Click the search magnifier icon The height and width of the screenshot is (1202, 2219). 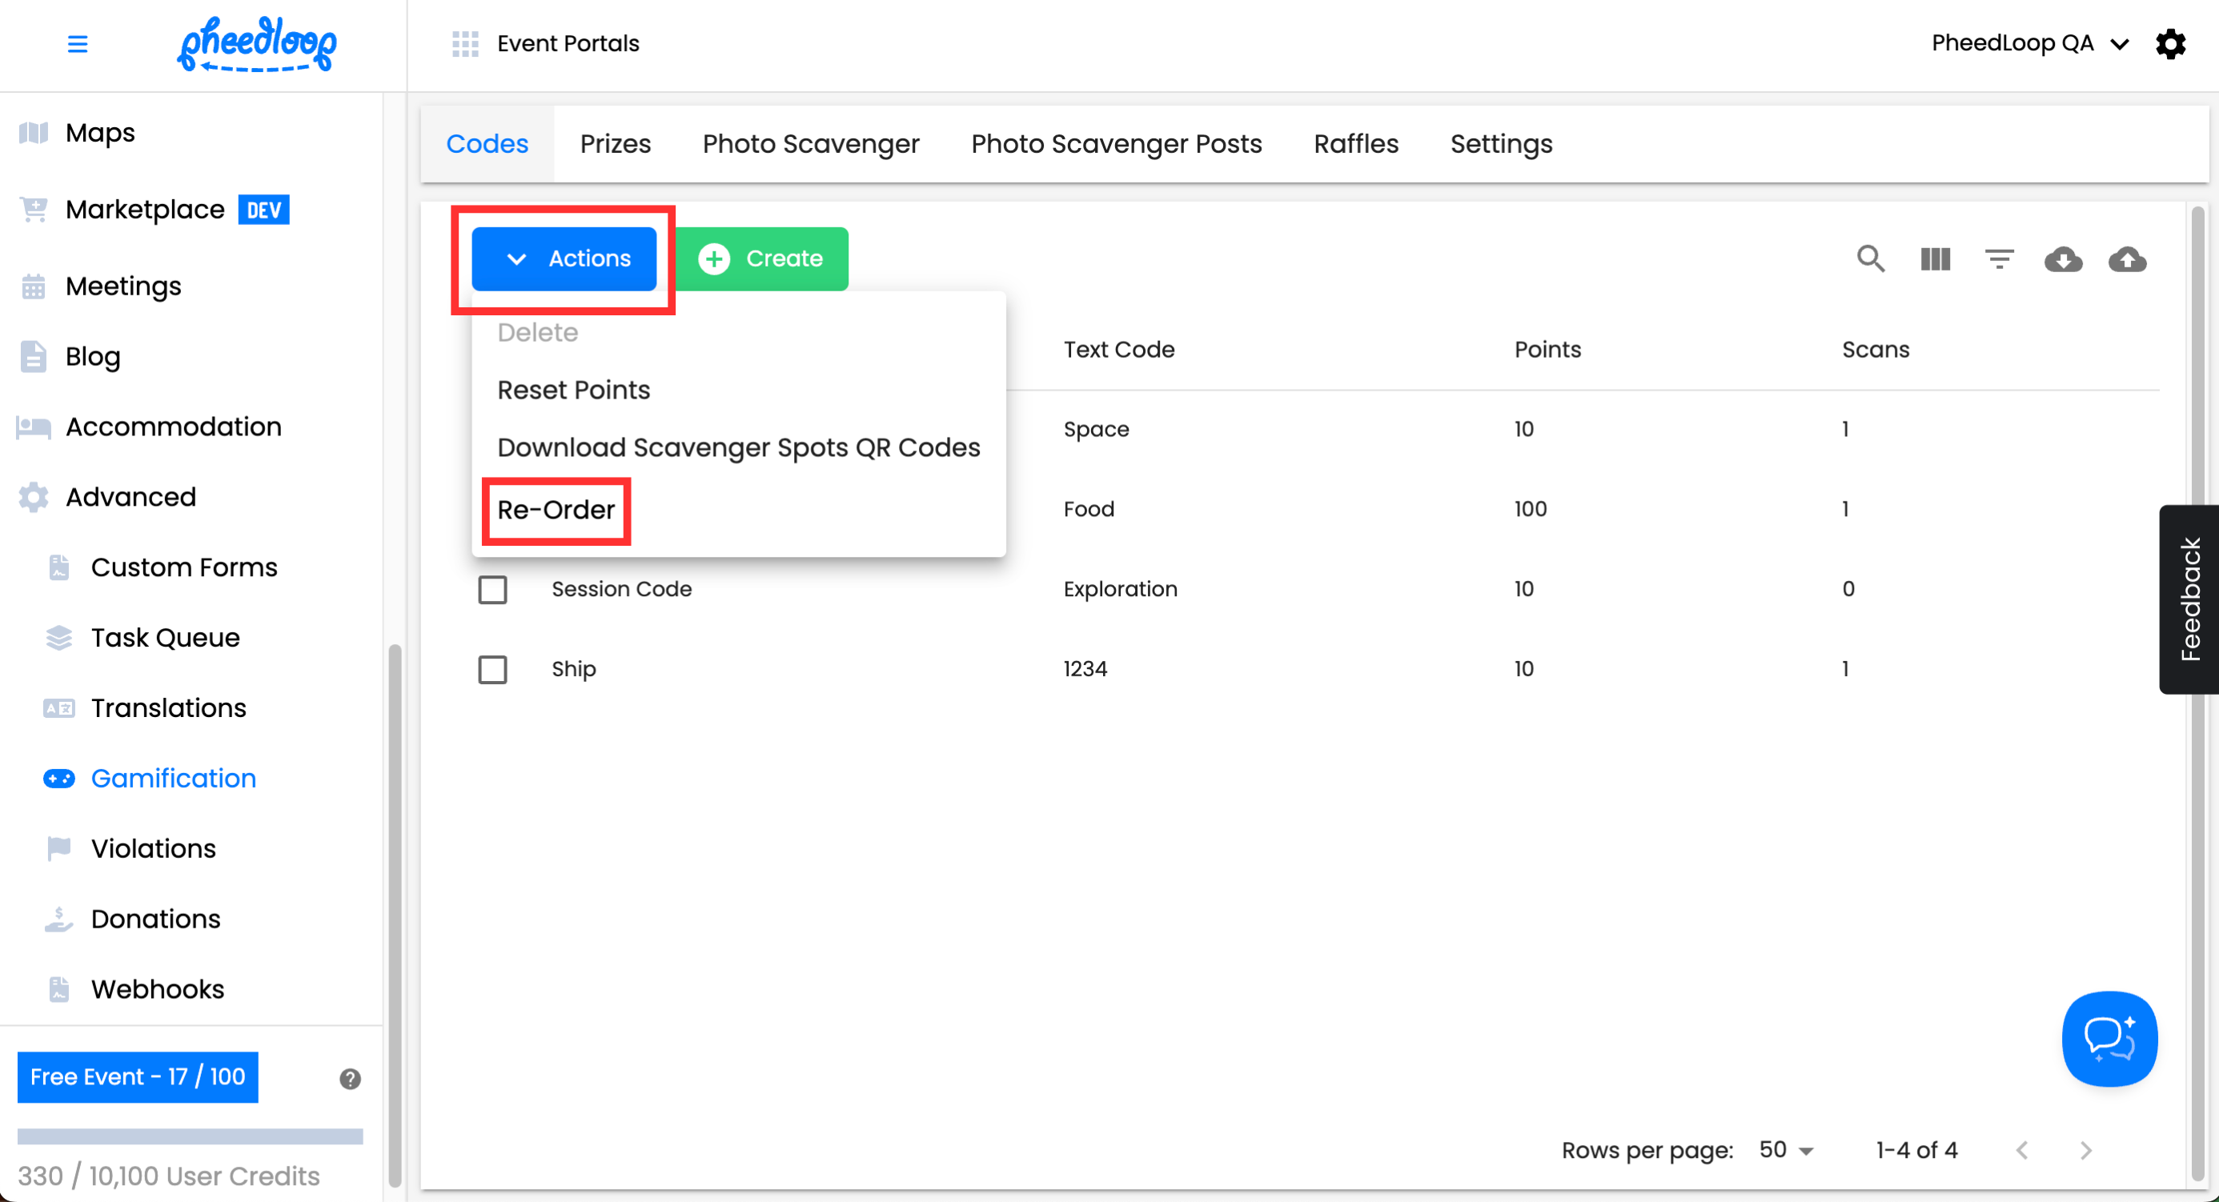tap(1870, 258)
